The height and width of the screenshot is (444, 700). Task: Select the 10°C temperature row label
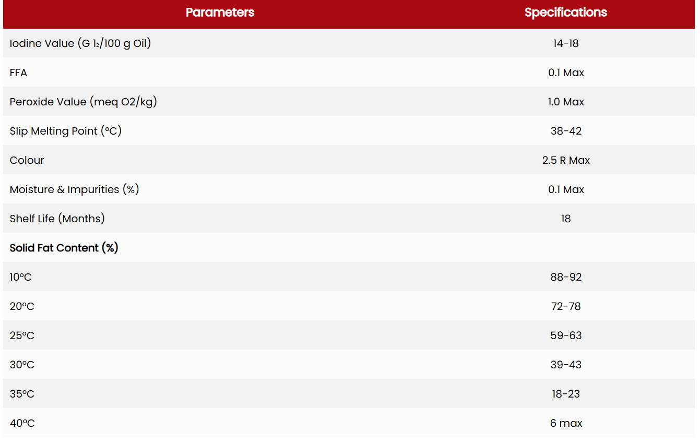pyautogui.click(x=21, y=277)
